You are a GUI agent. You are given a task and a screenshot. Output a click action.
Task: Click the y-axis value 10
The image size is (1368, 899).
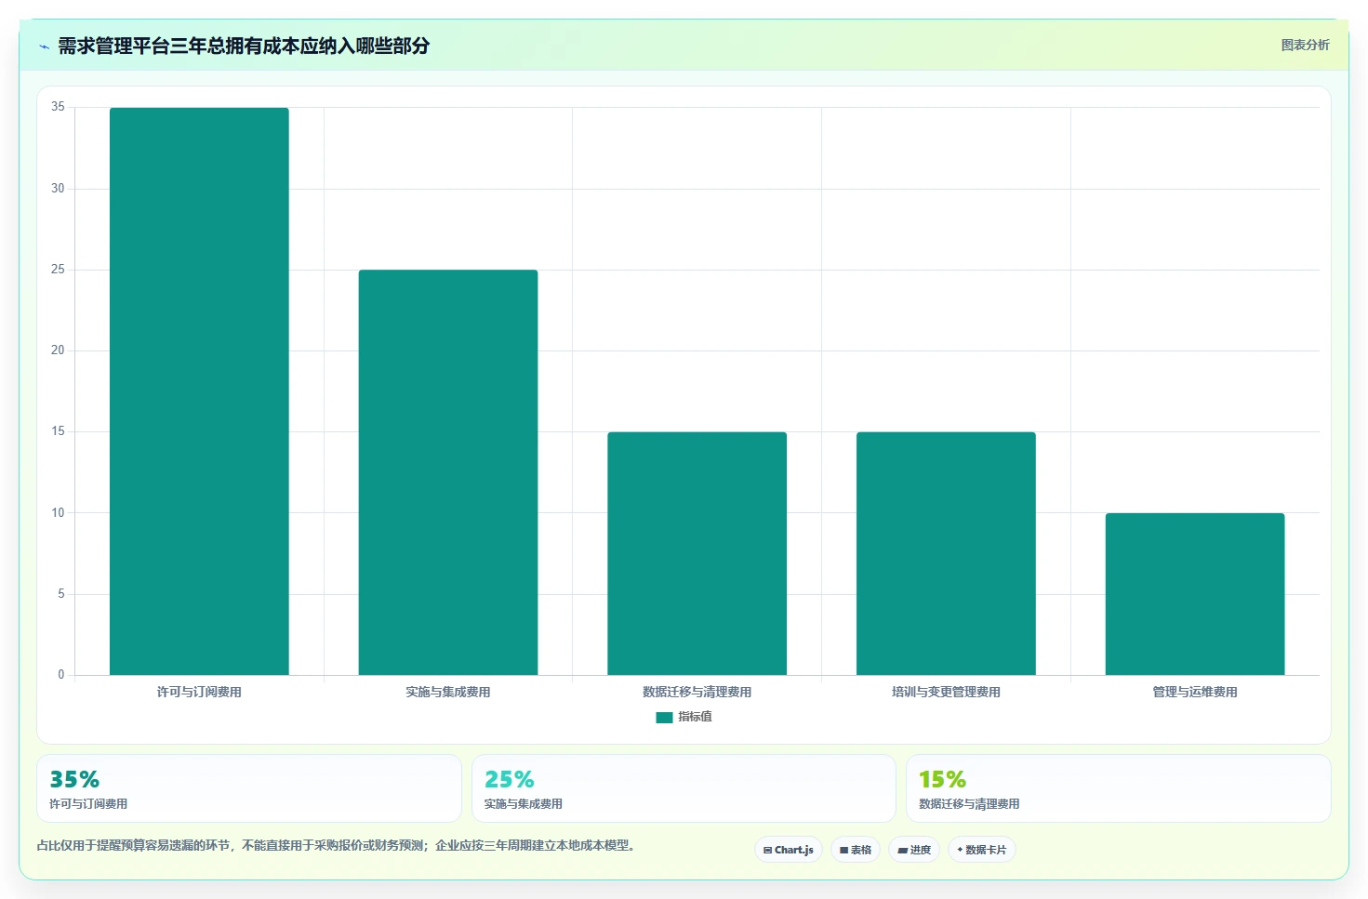pyautogui.click(x=58, y=513)
